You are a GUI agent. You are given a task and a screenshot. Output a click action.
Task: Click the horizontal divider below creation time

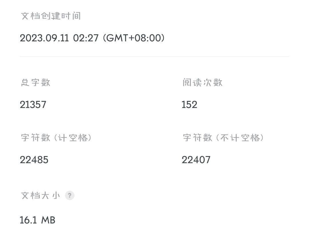point(154,57)
